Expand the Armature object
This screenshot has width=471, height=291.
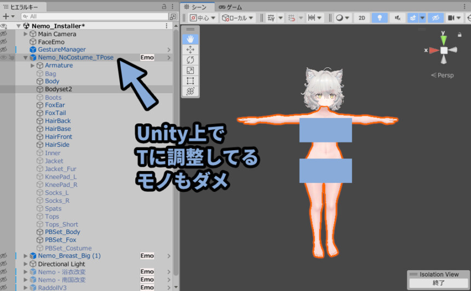click(33, 65)
